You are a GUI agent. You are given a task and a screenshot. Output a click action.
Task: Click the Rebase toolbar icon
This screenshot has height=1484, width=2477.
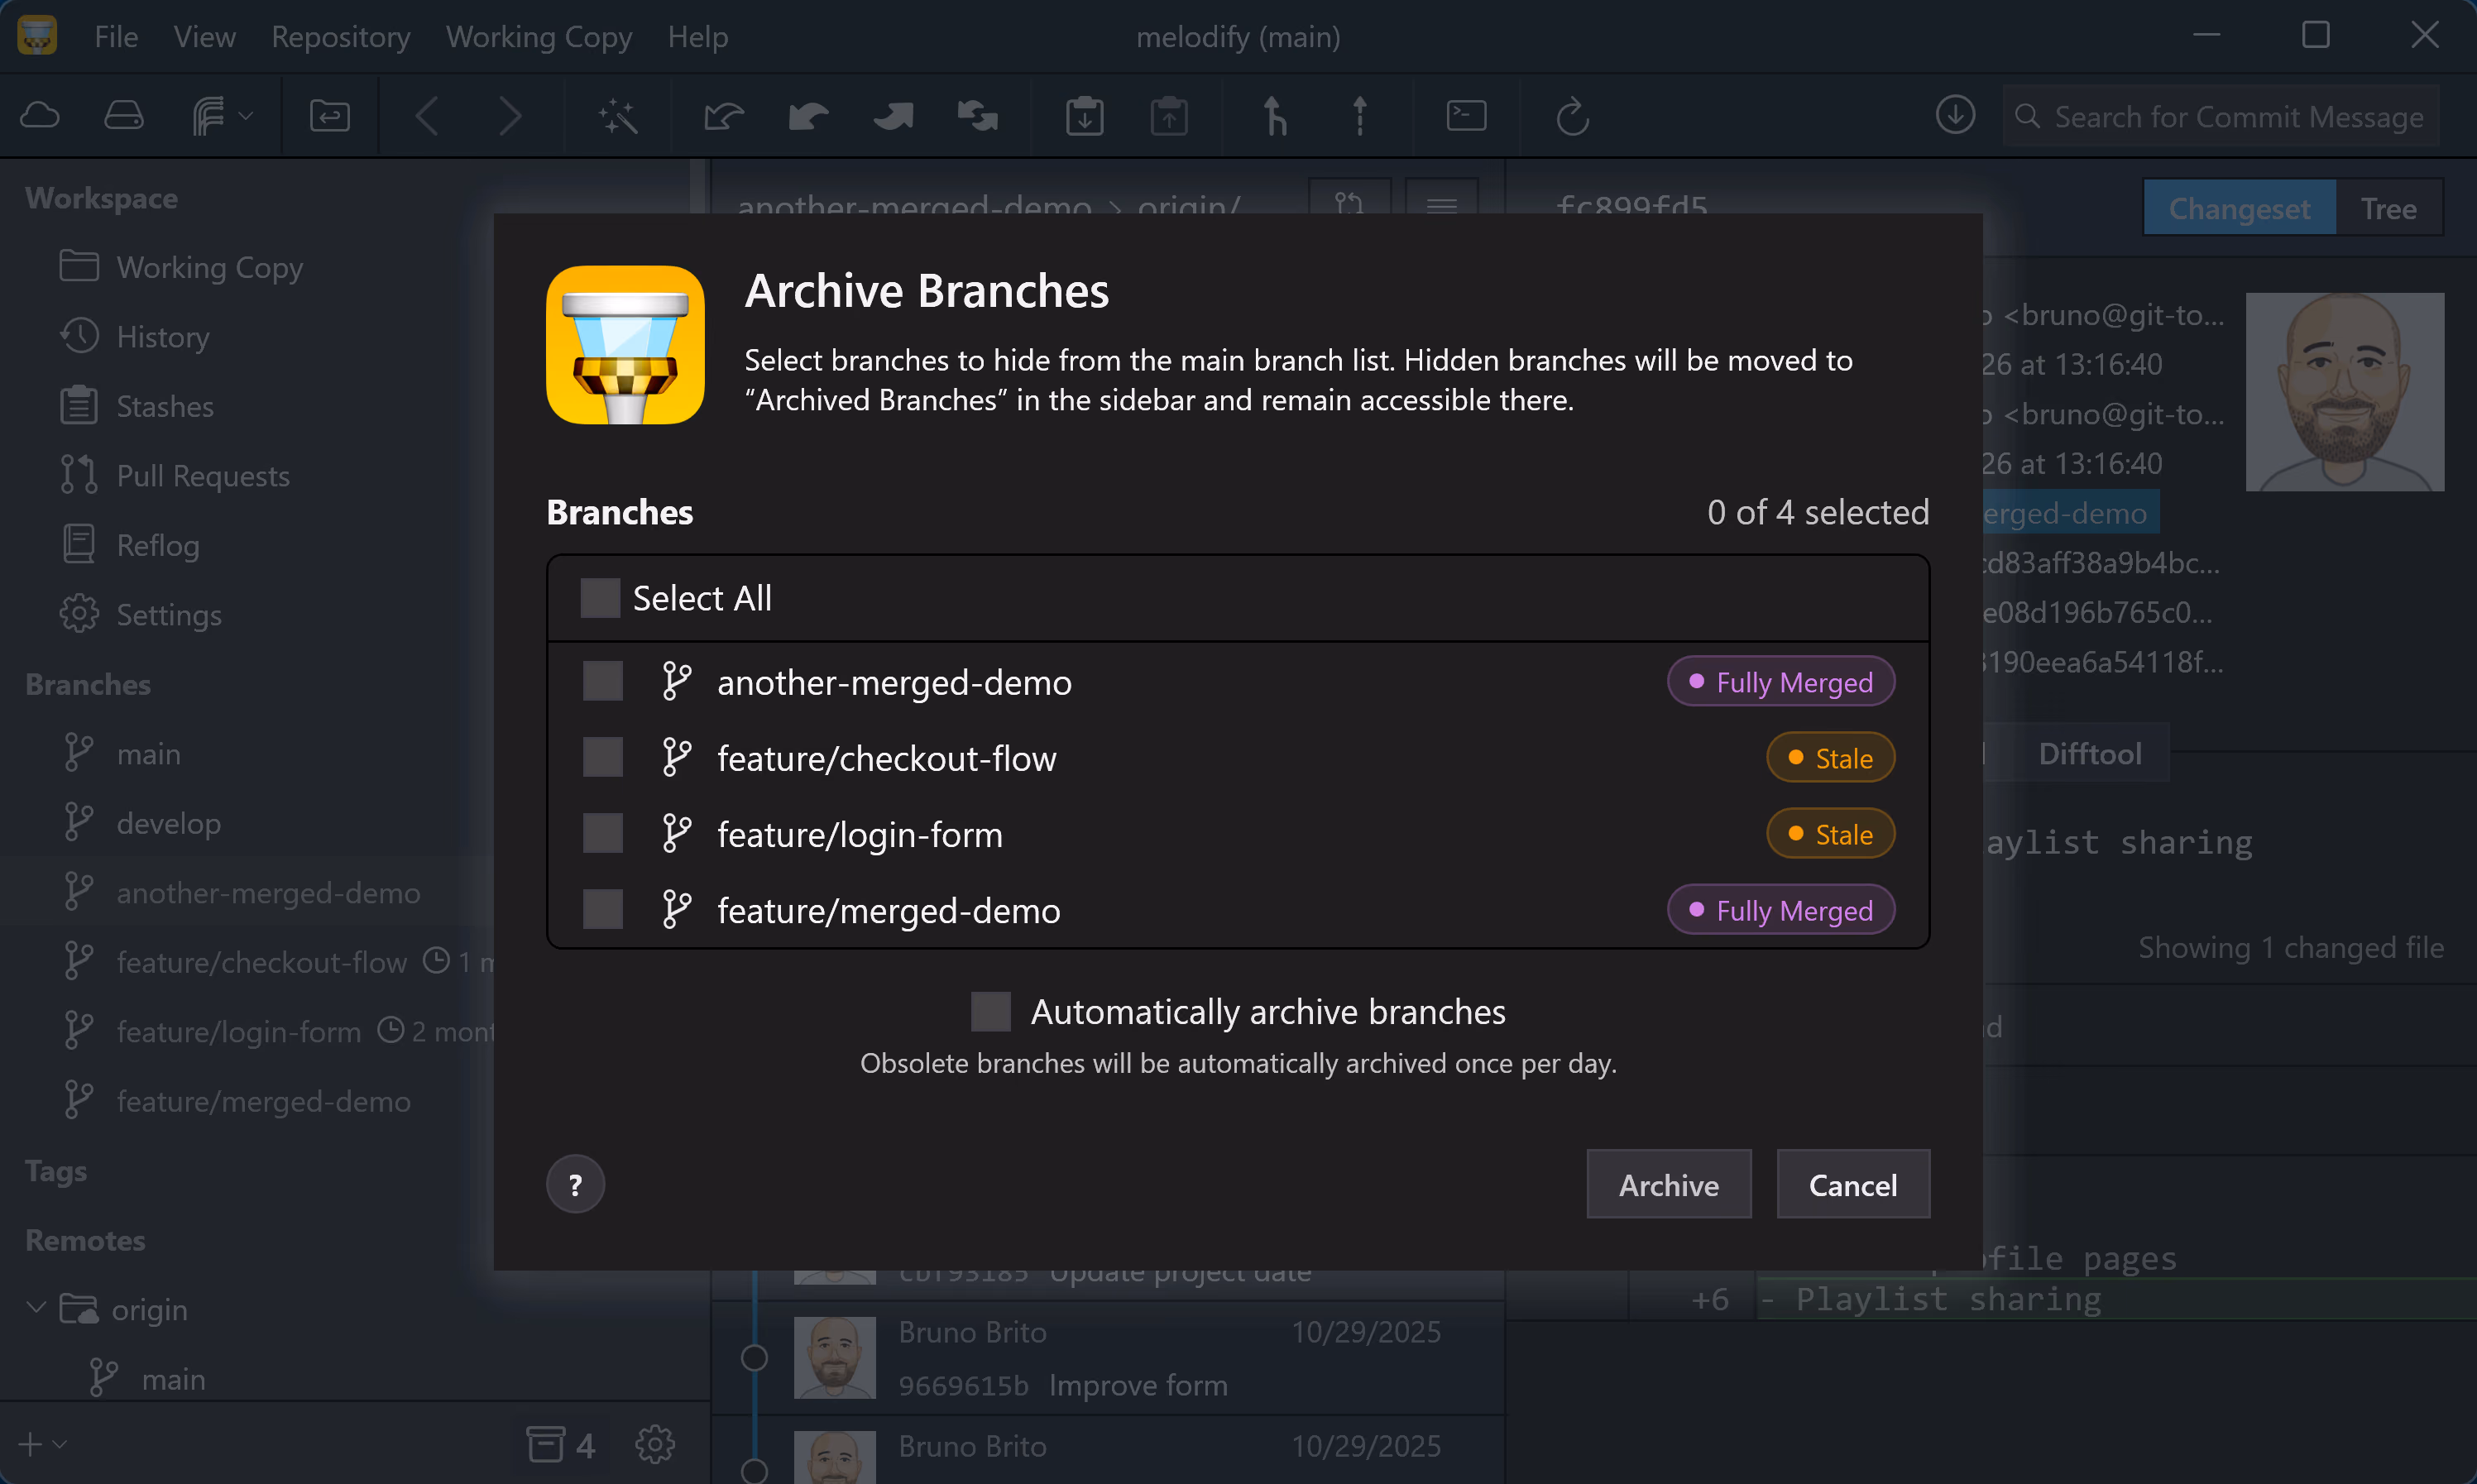[1360, 116]
